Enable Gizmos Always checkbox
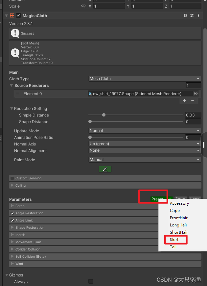 91,281
